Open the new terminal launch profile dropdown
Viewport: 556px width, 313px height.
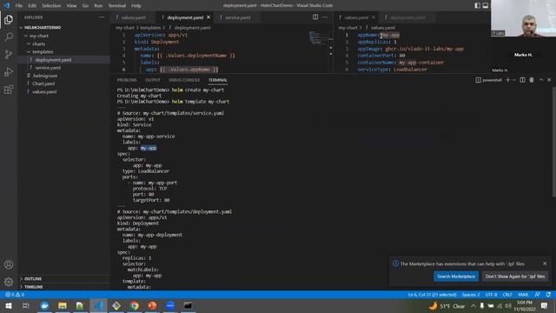[x=513, y=80]
